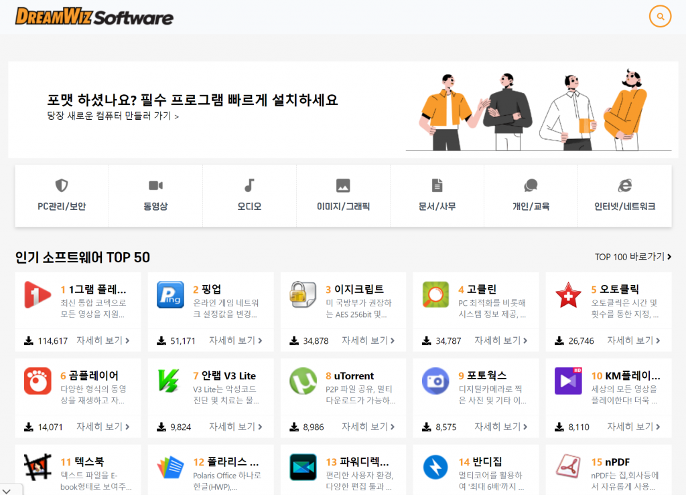Open 자세히 보기 for 포토웍스

pyautogui.click(x=501, y=426)
